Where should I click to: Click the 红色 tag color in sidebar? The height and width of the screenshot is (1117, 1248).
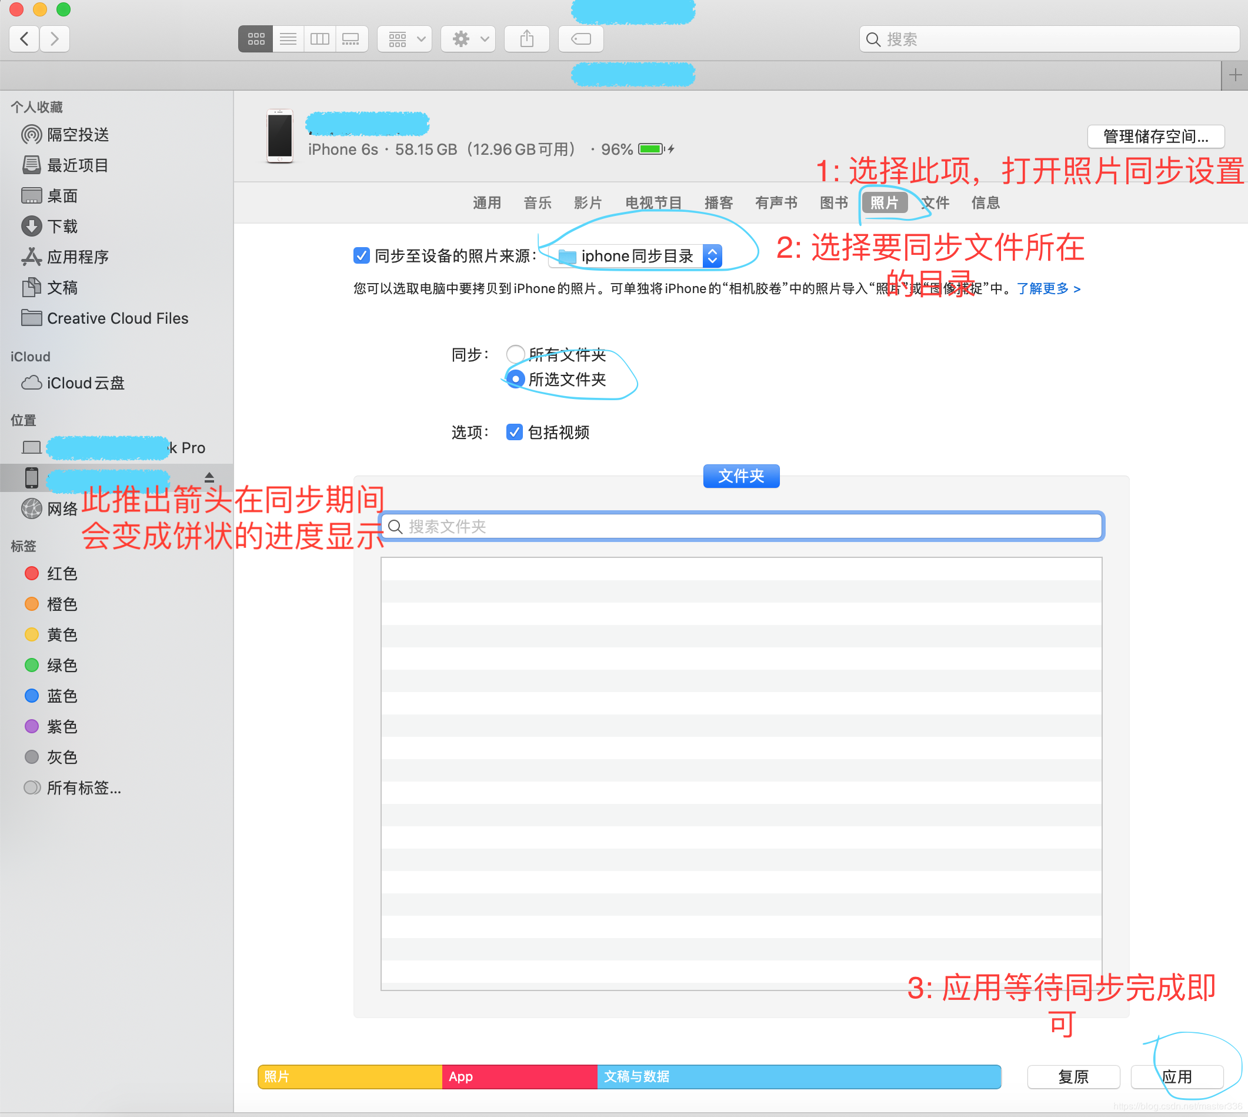pos(61,573)
